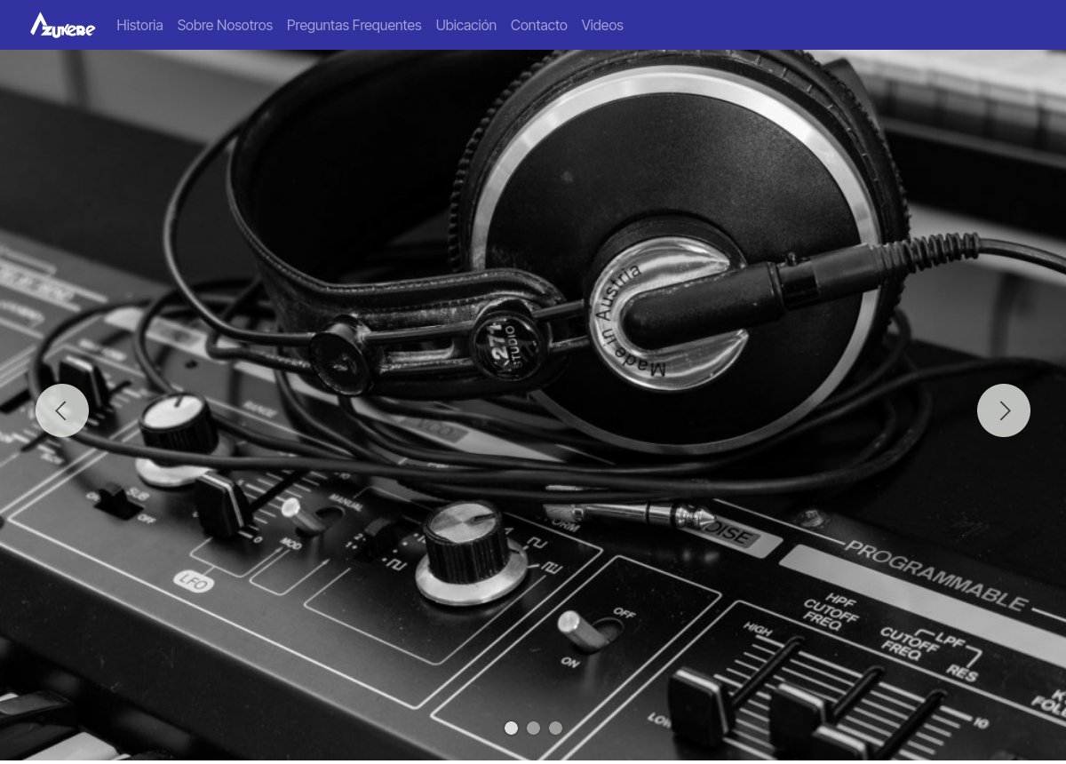The height and width of the screenshot is (764, 1066).
Task: Open the Historia page
Action: point(139,25)
